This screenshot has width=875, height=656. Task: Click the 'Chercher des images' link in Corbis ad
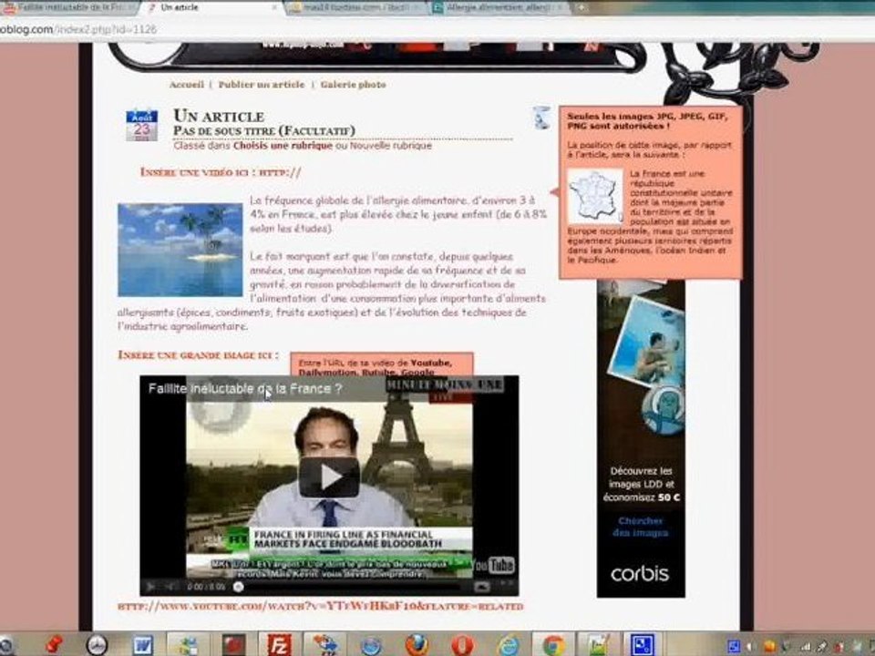click(640, 527)
